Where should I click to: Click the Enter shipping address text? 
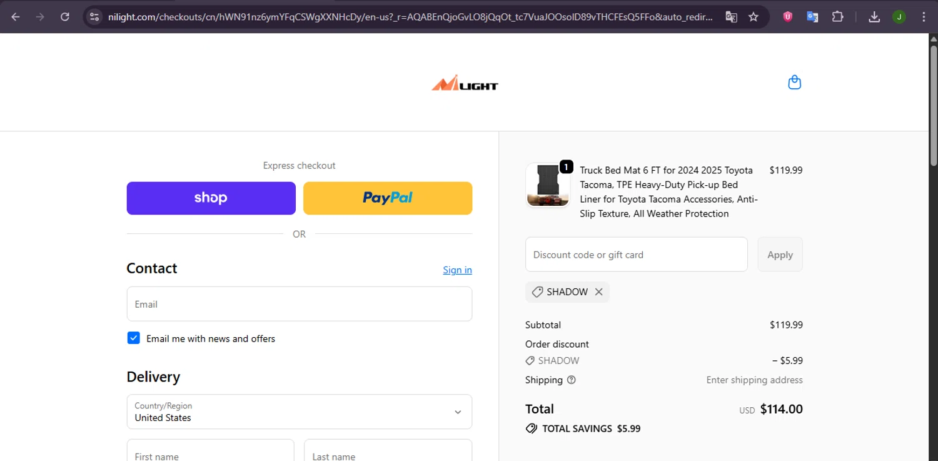point(754,380)
